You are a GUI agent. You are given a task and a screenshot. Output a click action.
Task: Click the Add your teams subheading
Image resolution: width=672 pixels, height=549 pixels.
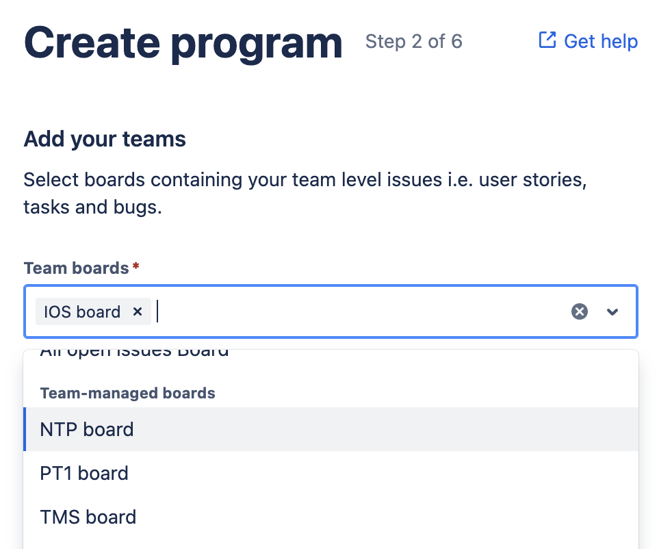[x=105, y=140]
